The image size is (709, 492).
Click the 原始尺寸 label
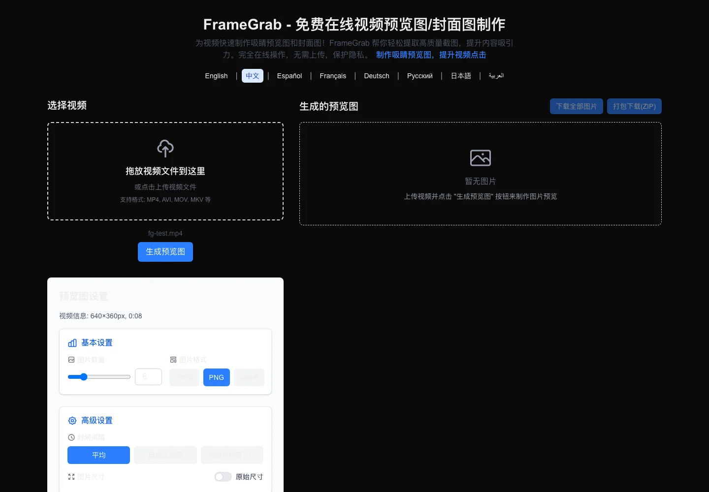coord(249,477)
